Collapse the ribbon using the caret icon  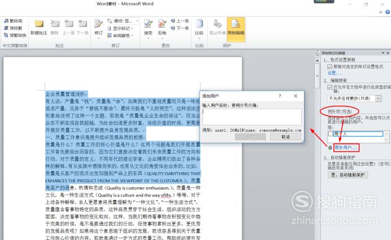[380, 12]
